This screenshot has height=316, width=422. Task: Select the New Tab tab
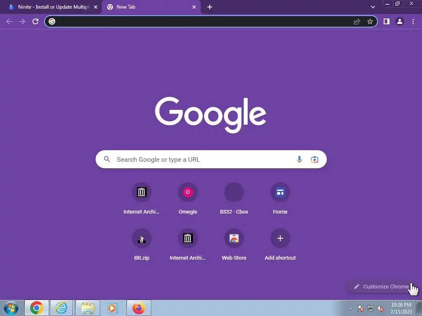coord(151,7)
